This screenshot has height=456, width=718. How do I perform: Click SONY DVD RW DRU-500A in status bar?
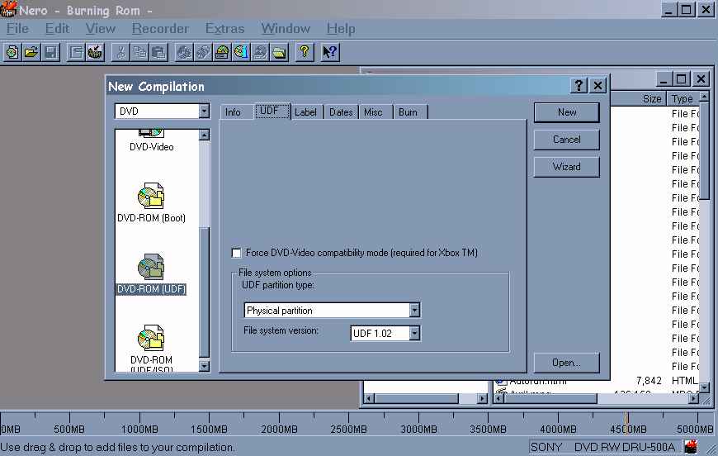click(x=603, y=447)
